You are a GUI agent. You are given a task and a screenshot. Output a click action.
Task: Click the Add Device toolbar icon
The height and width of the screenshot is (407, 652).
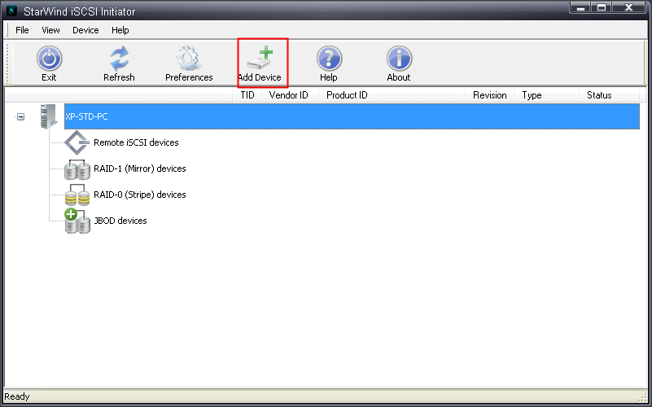click(x=260, y=59)
